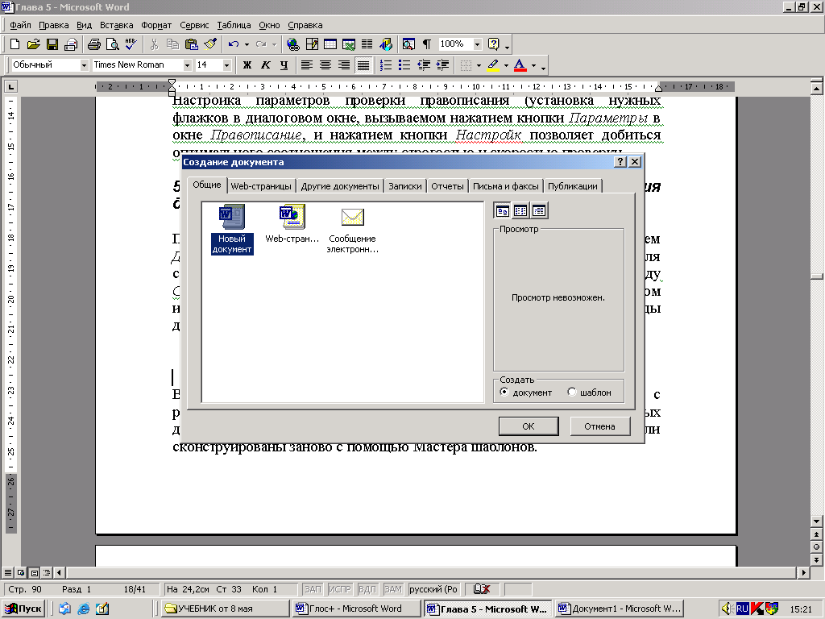Viewport: 825px width, 619px height.
Task: Click the vertical scrollbar thumb
Action: pos(817,276)
